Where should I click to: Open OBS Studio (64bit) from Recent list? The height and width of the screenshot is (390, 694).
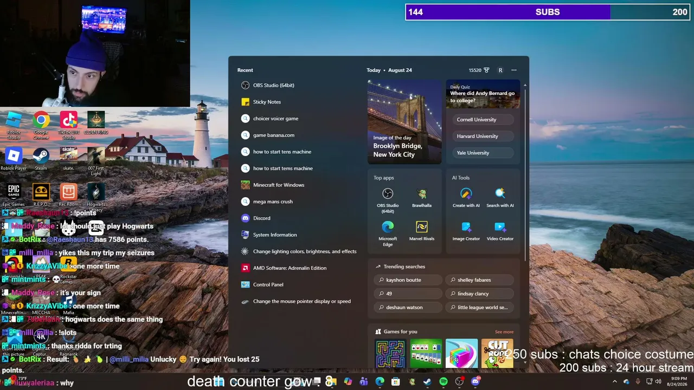tap(268, 85)
